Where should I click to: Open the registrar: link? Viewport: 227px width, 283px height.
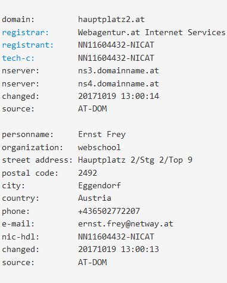(26, 32)
